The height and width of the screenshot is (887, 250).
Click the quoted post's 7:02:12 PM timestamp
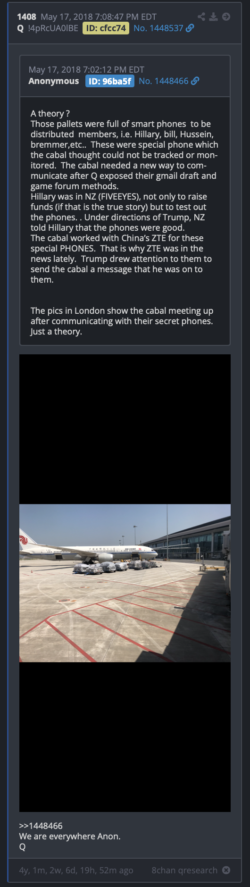pos(86,70)
